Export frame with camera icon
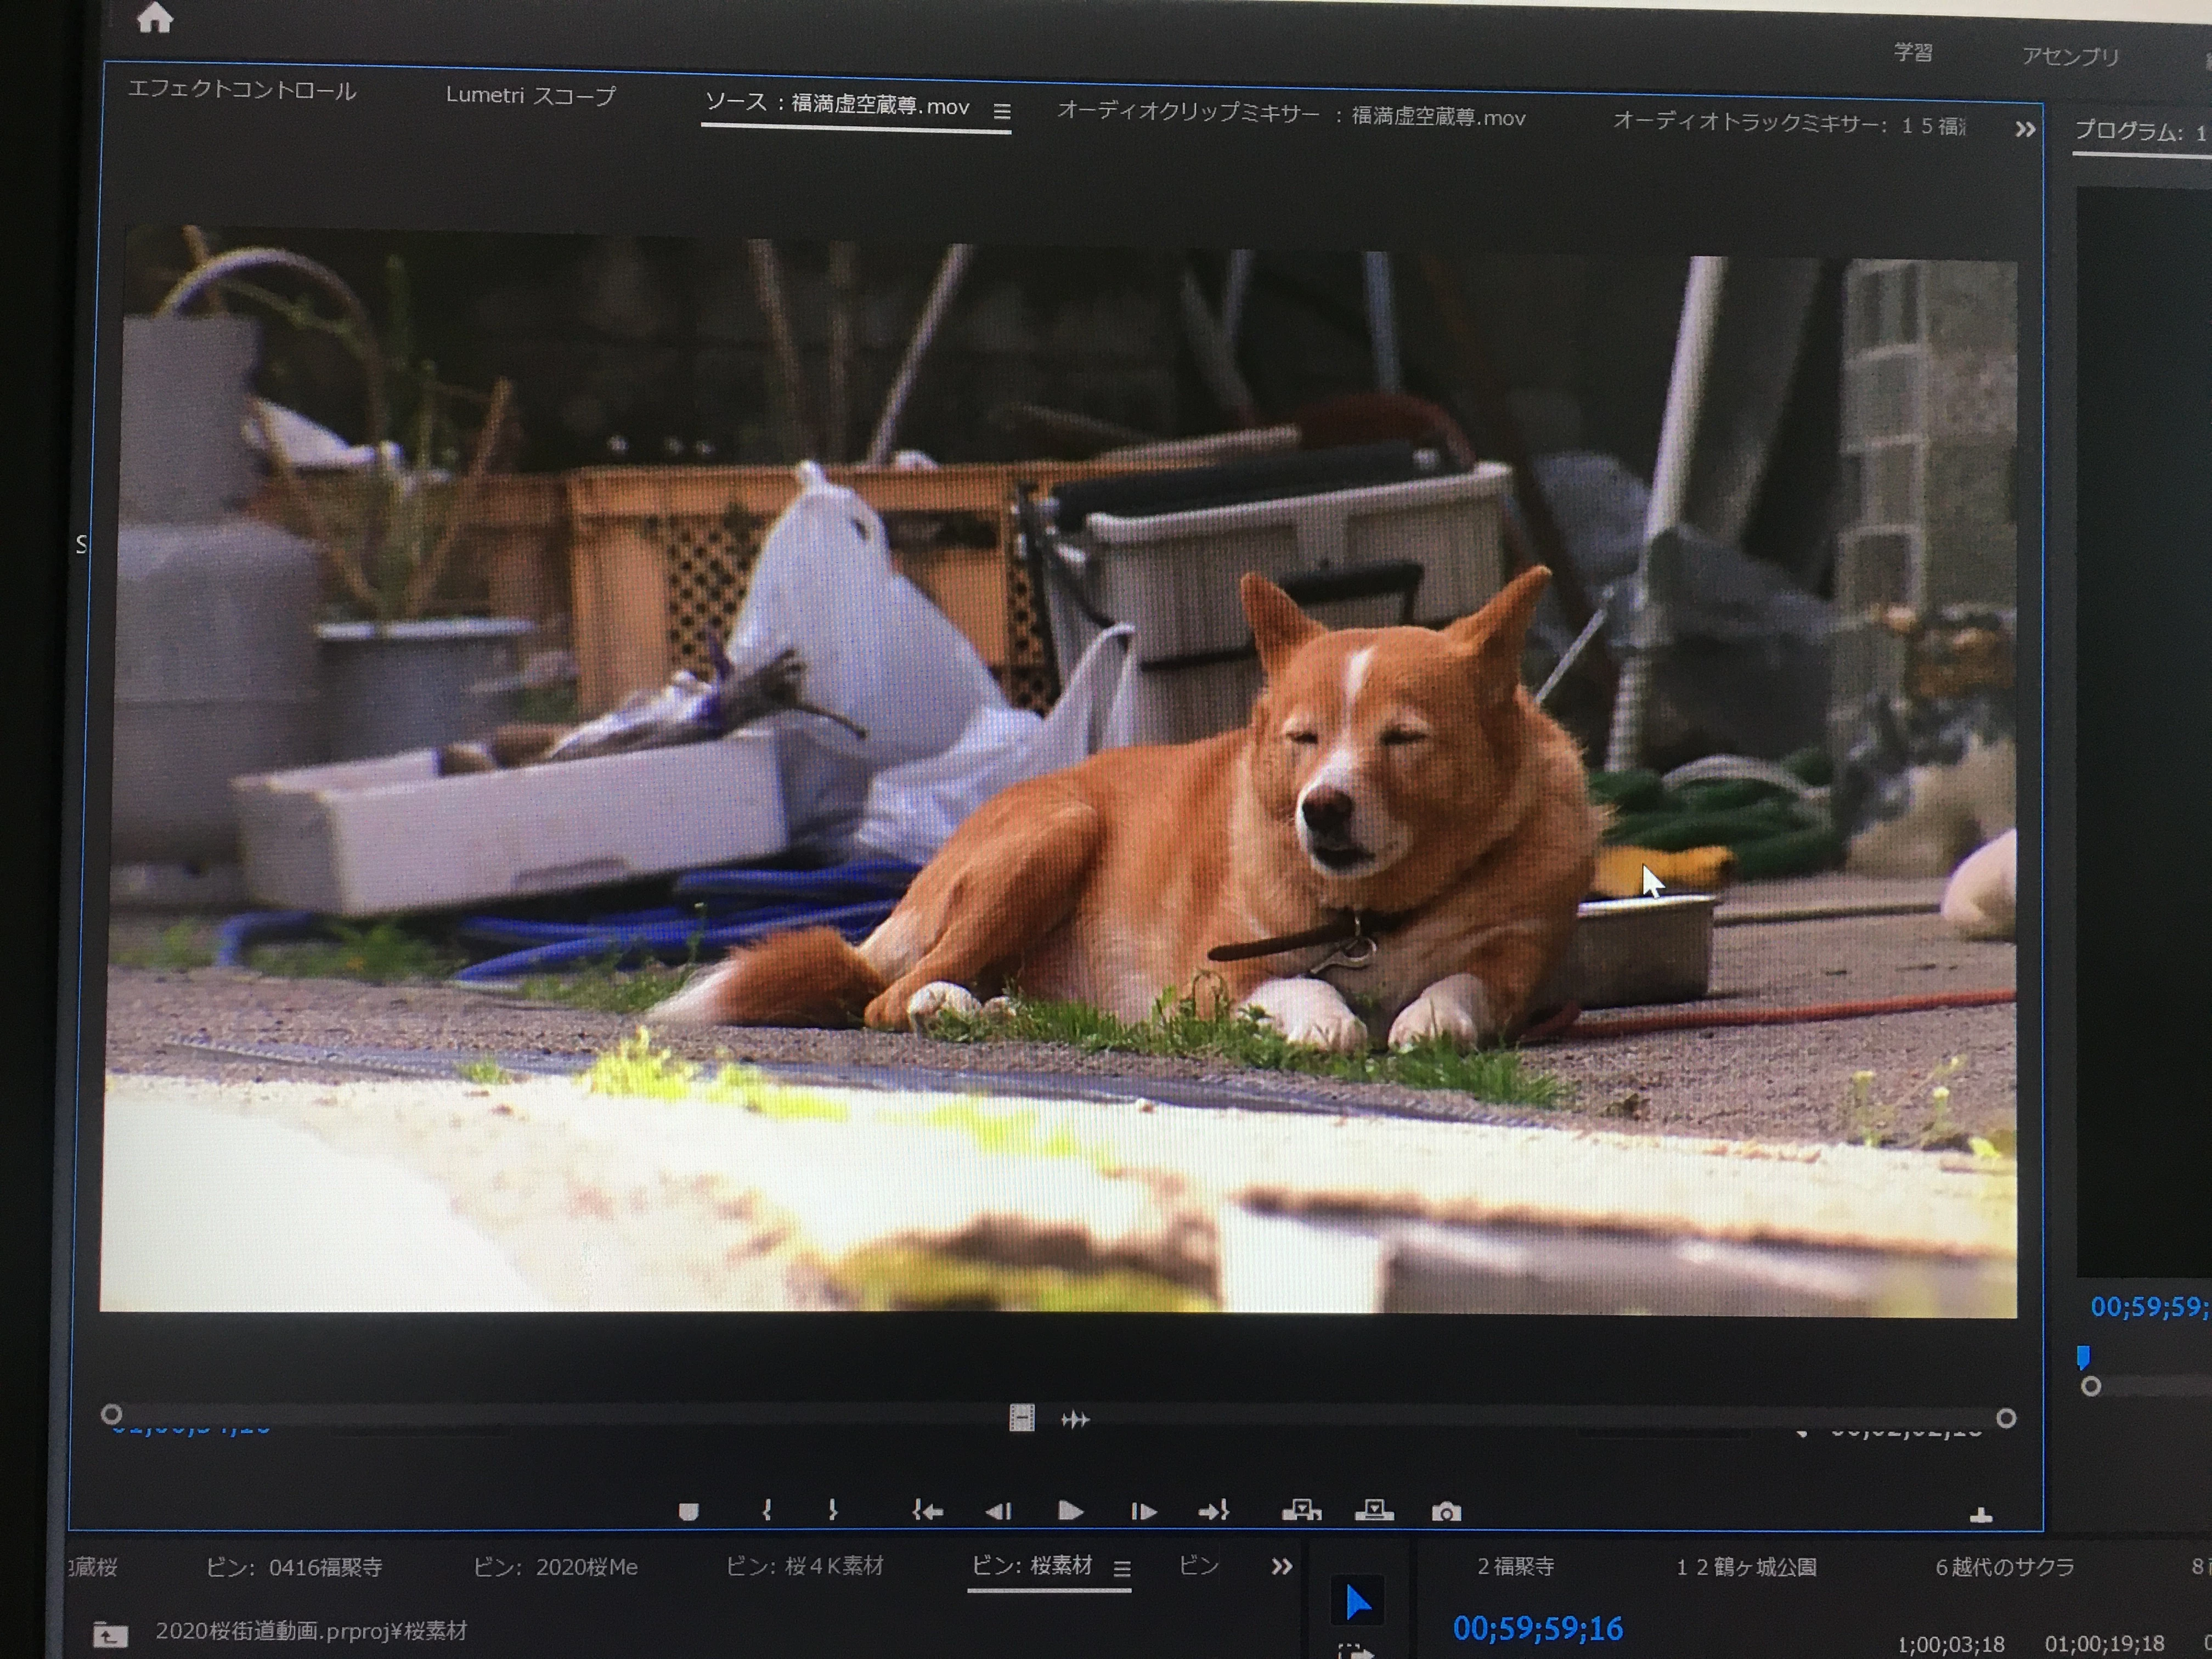Screen dimensions: 2212x1659 click(x=1446, y=1512)
